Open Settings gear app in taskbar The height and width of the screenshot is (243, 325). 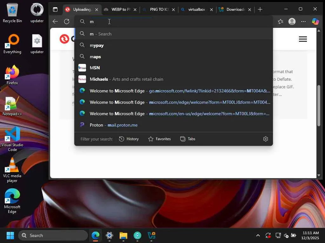click(x=109, y=235)
